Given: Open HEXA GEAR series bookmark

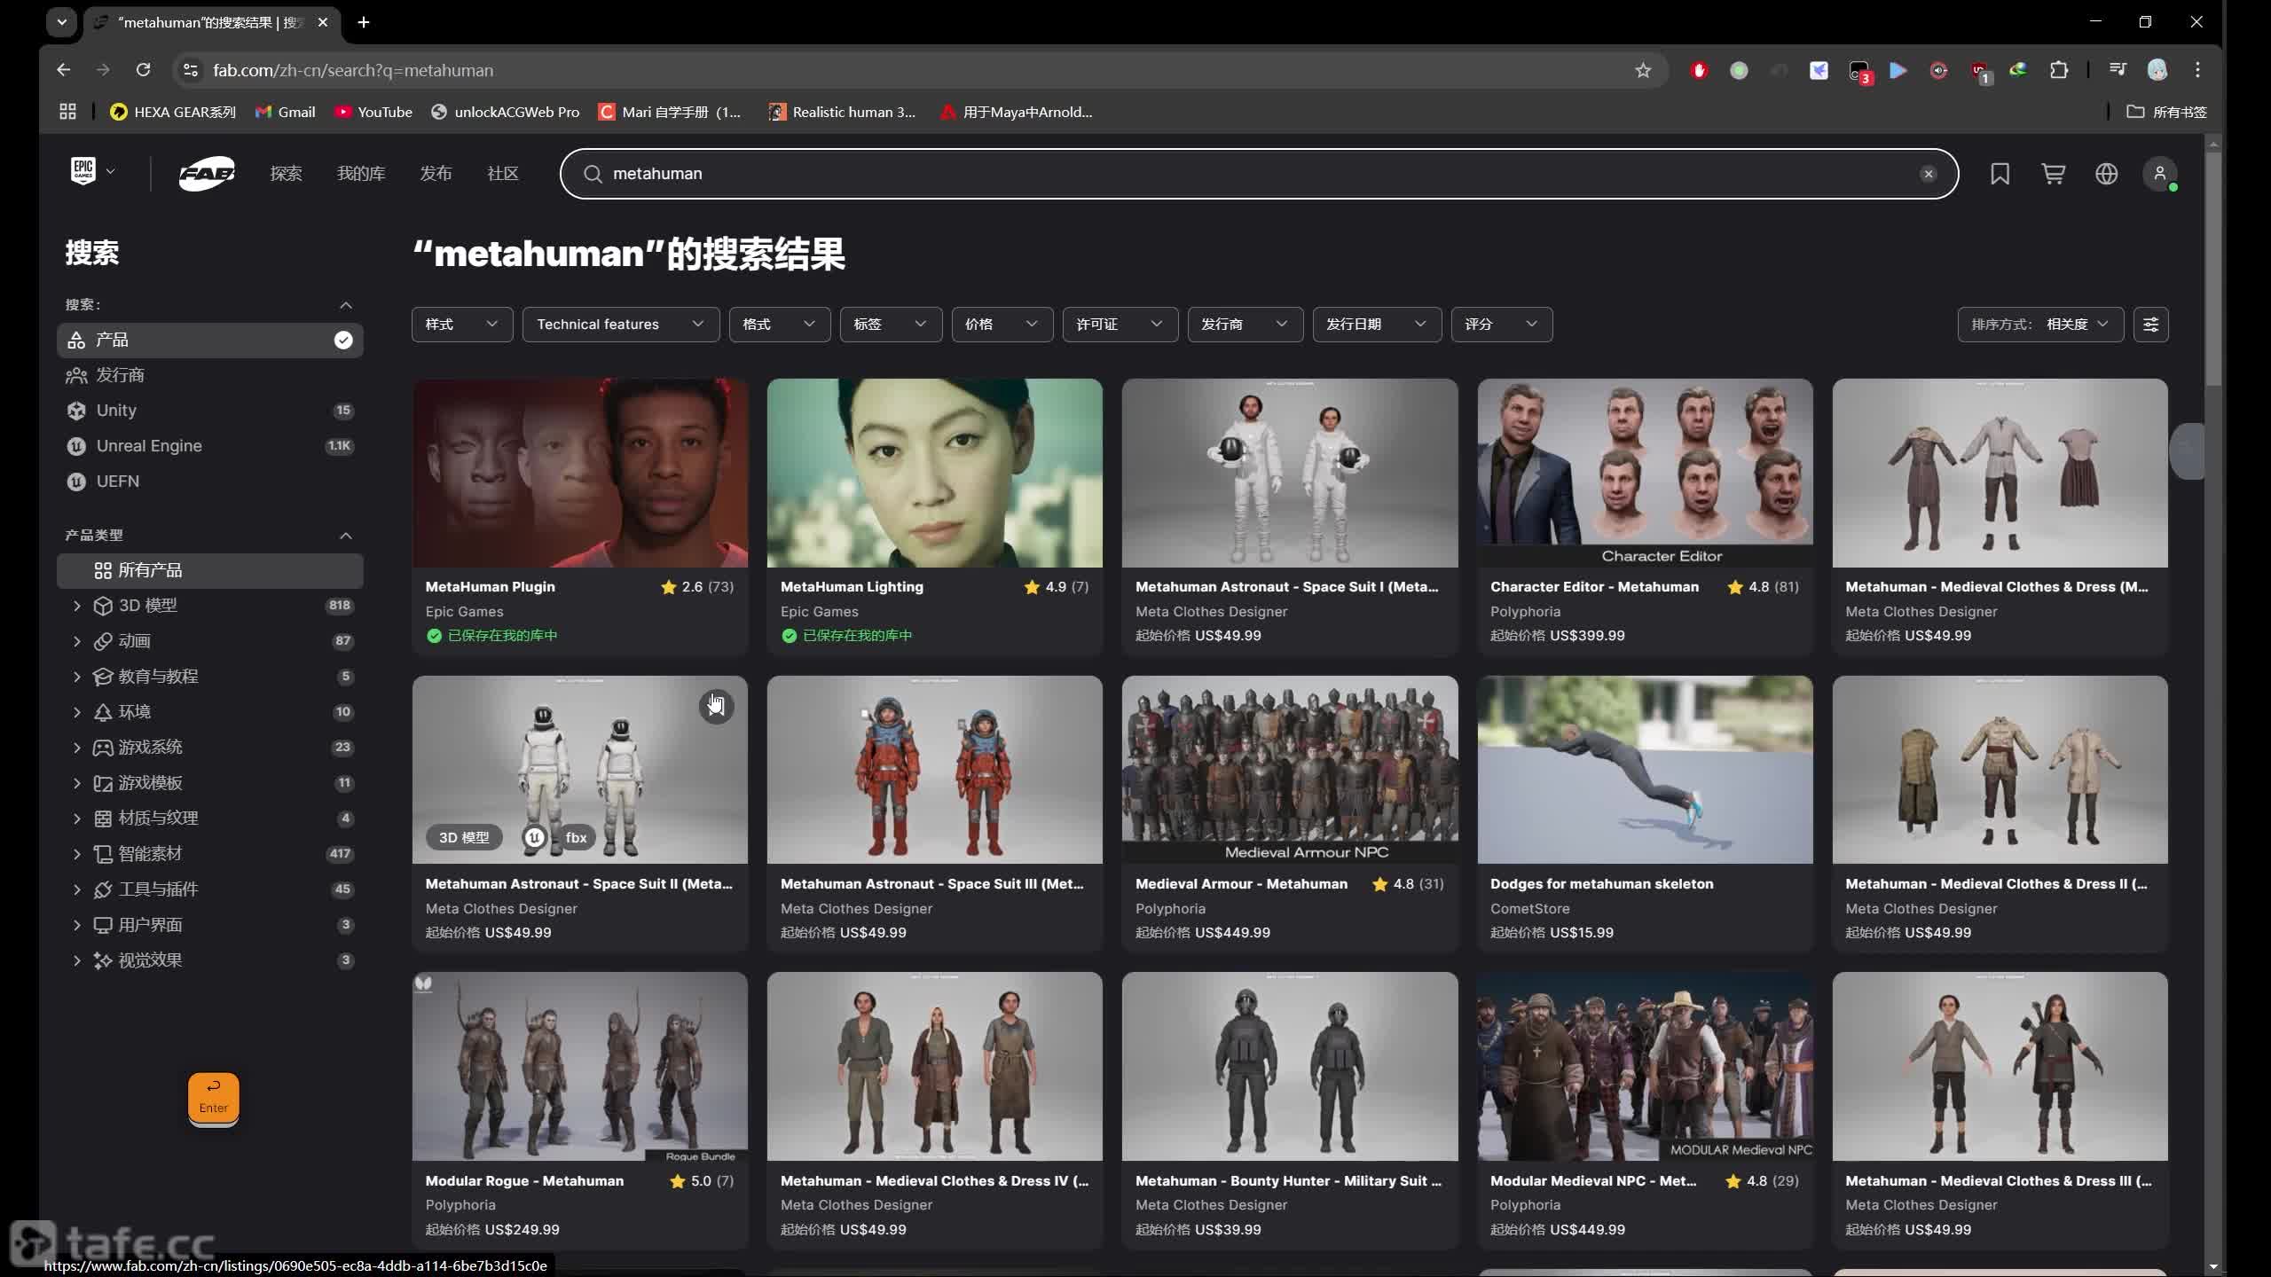Looking at the screenshot, I should point(173,112).
